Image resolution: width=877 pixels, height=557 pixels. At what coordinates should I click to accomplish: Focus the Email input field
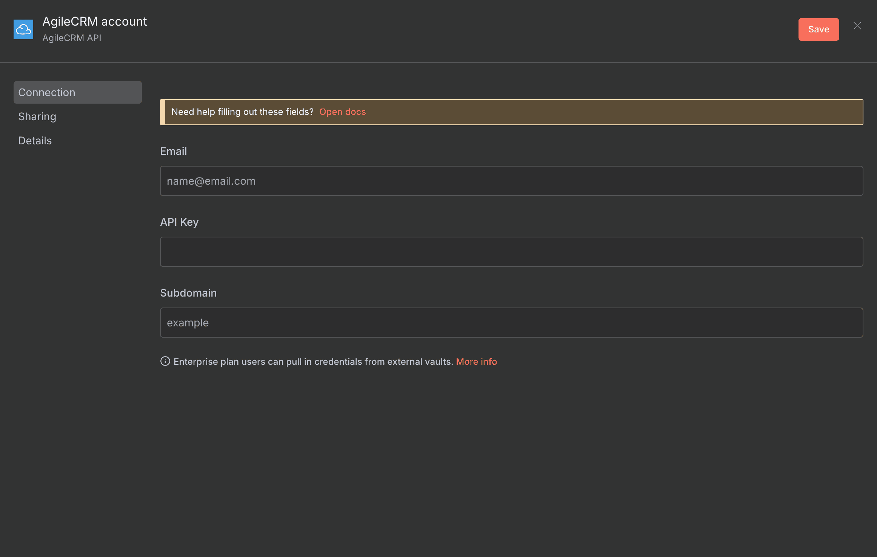(x=511, y=181)
